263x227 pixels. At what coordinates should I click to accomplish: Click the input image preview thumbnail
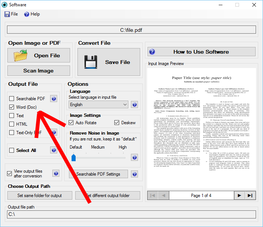pyautogui.click(x=201, y=128)
